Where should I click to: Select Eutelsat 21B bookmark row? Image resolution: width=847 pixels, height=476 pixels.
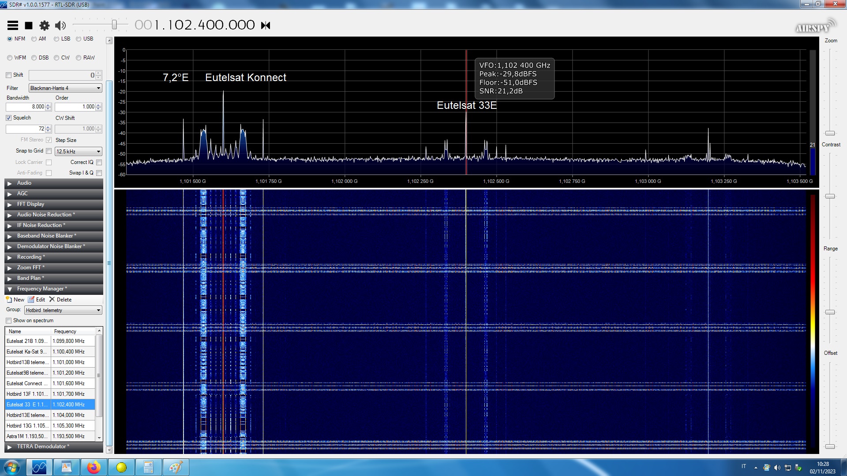pyautogui.click(x=50, y=341)
